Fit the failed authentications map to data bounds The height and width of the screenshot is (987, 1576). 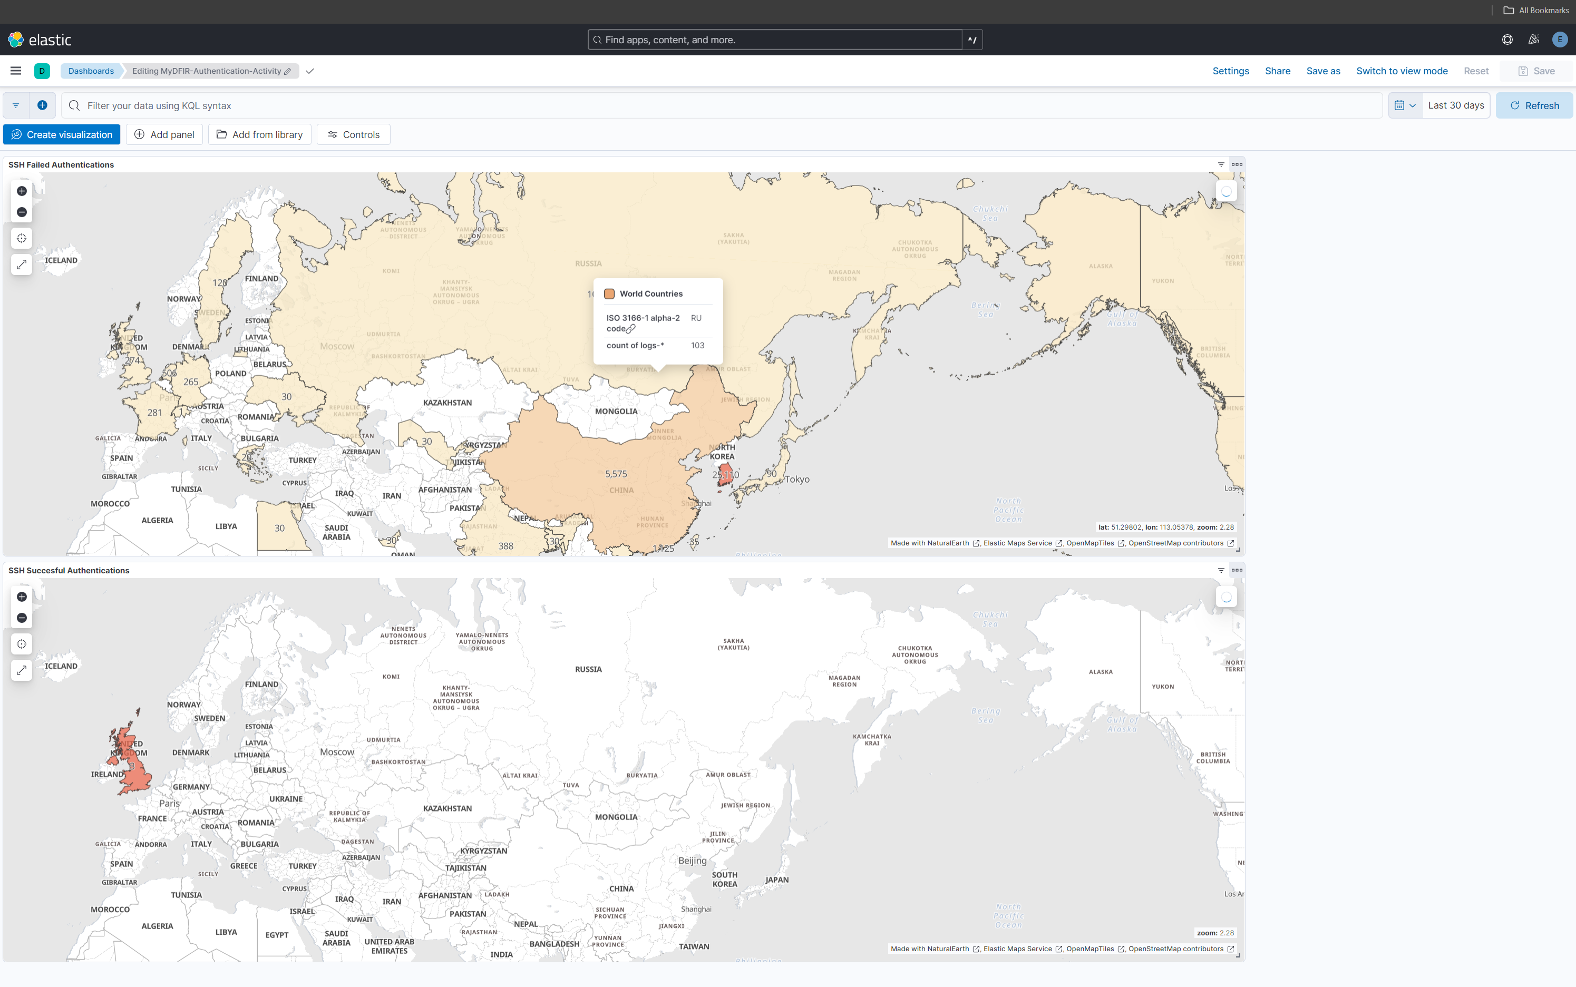(x=22, y=238)
